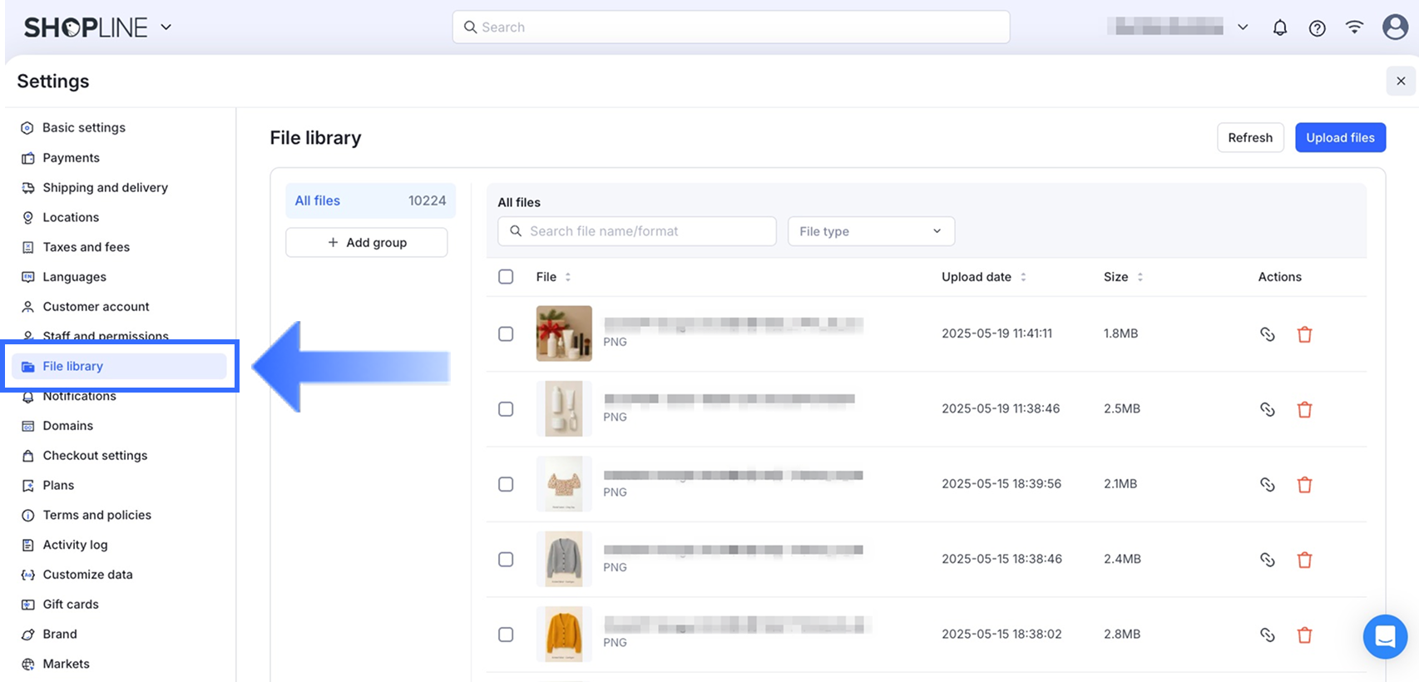
Task: Open Checkout settings in the sidebar
Action: [95, 456]
